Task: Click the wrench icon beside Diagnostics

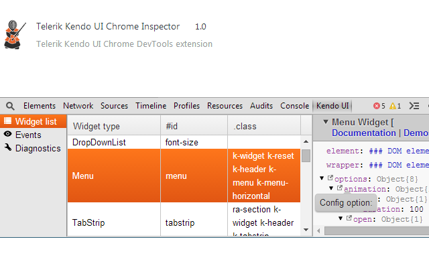Action: [8, 147]
